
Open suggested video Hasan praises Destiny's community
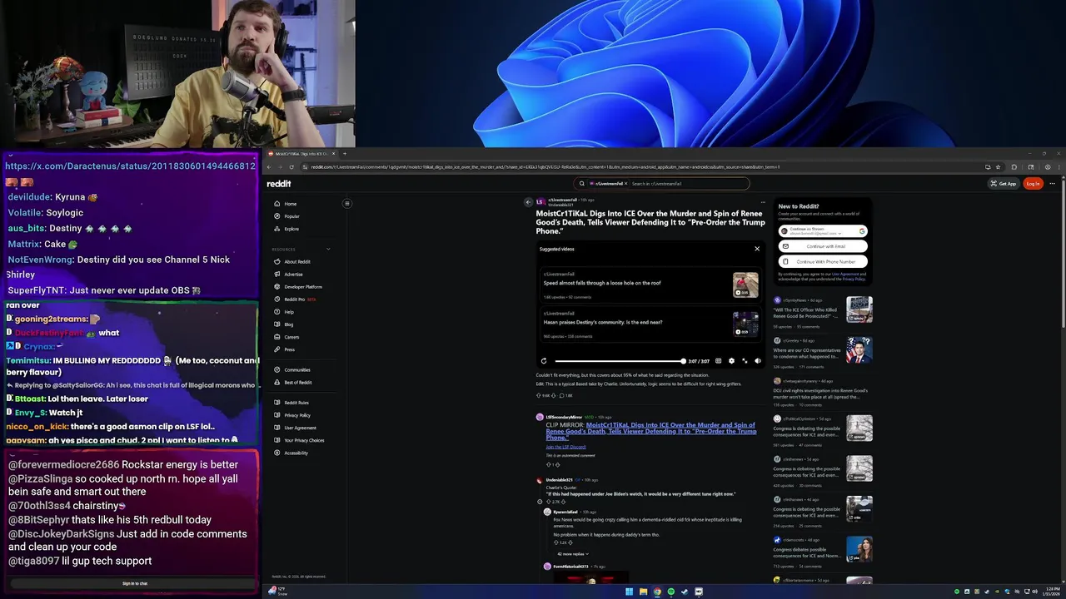click(x=650, y=324)
